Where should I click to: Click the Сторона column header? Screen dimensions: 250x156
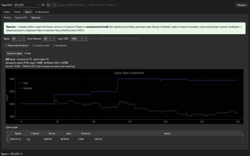coord(35,133)
